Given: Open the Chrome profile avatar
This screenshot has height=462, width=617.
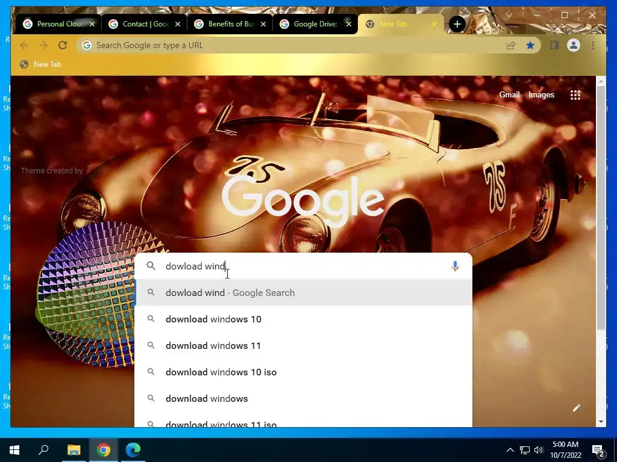Looking at the screenshot, I should [x=574, y=46].
